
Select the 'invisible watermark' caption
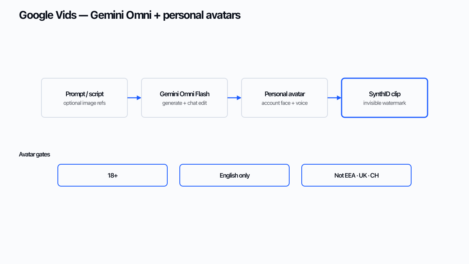(385, 103)
